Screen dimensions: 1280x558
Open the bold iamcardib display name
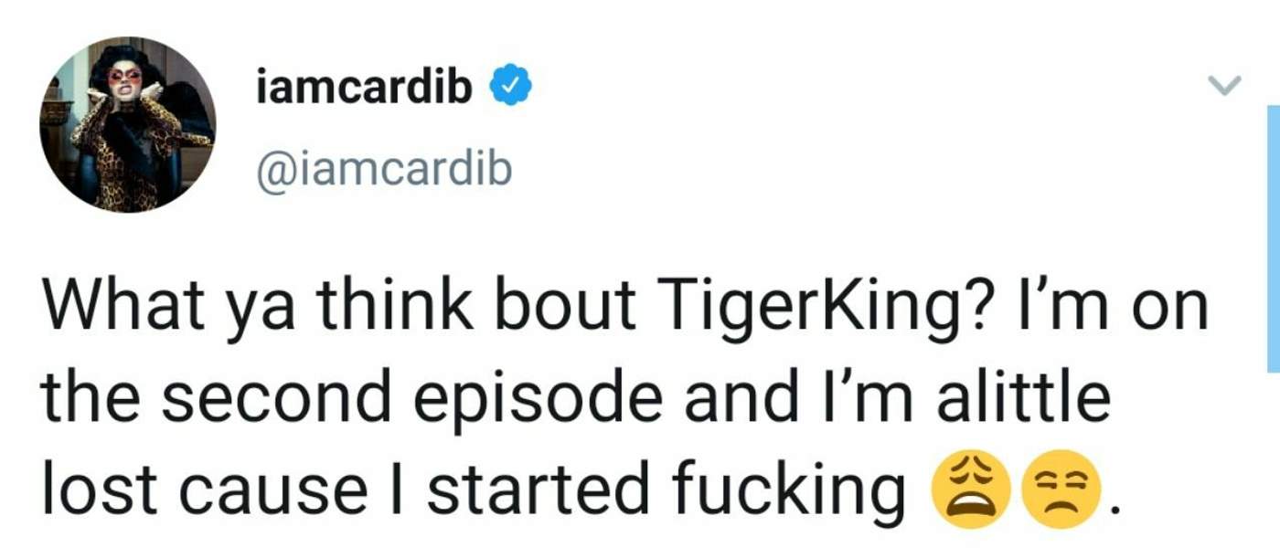[365, 87]
